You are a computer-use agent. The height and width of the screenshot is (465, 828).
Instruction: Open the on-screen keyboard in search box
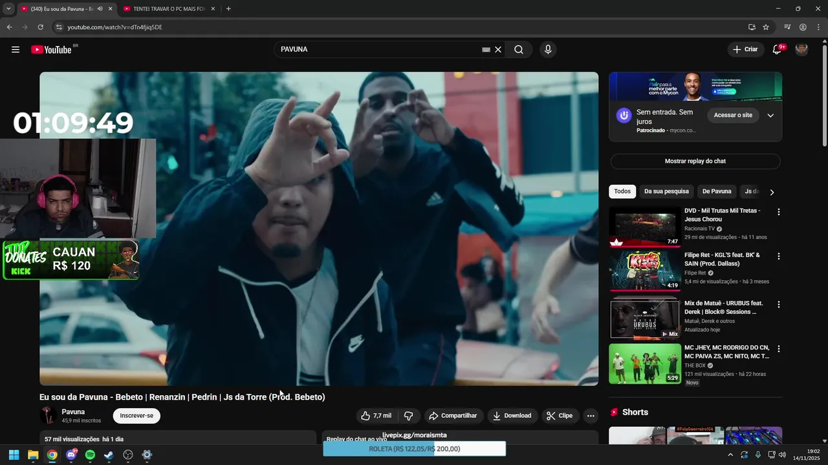(486, 50)
